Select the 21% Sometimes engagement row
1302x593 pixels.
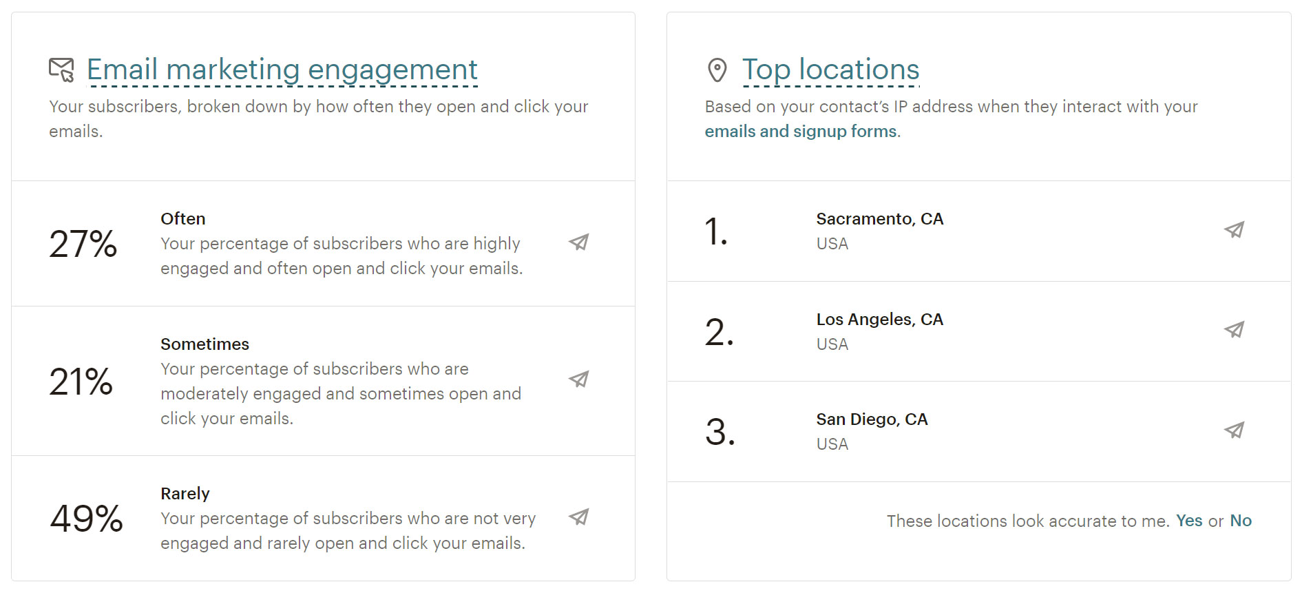click(x=323, y=381)
